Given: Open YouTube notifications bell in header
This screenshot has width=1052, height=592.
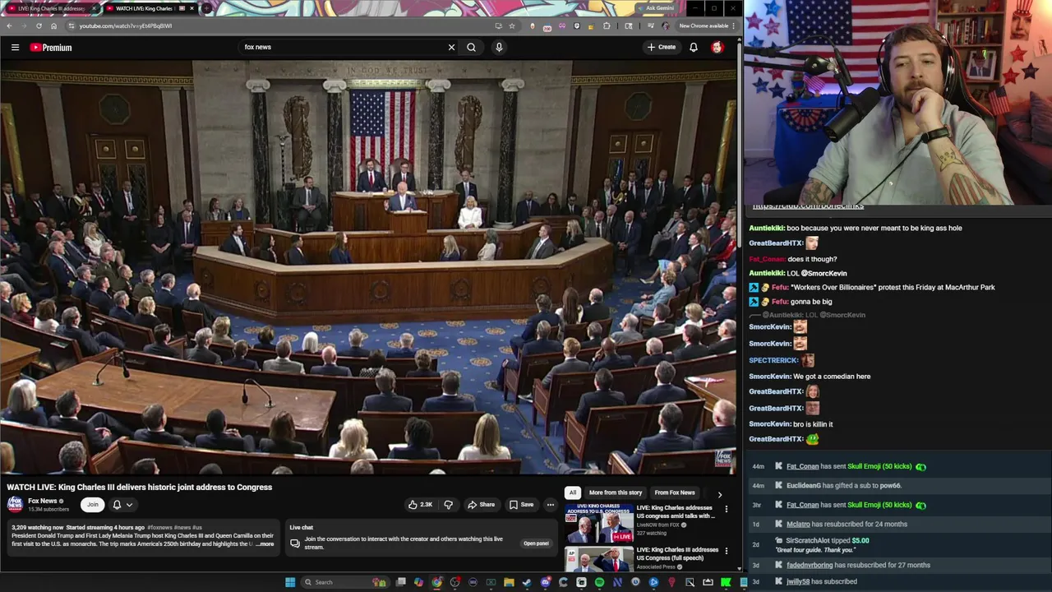Looking at the screenshot, I should [x=694, y=47].
